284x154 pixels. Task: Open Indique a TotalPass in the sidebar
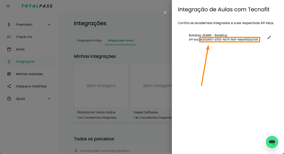(29, 86)
